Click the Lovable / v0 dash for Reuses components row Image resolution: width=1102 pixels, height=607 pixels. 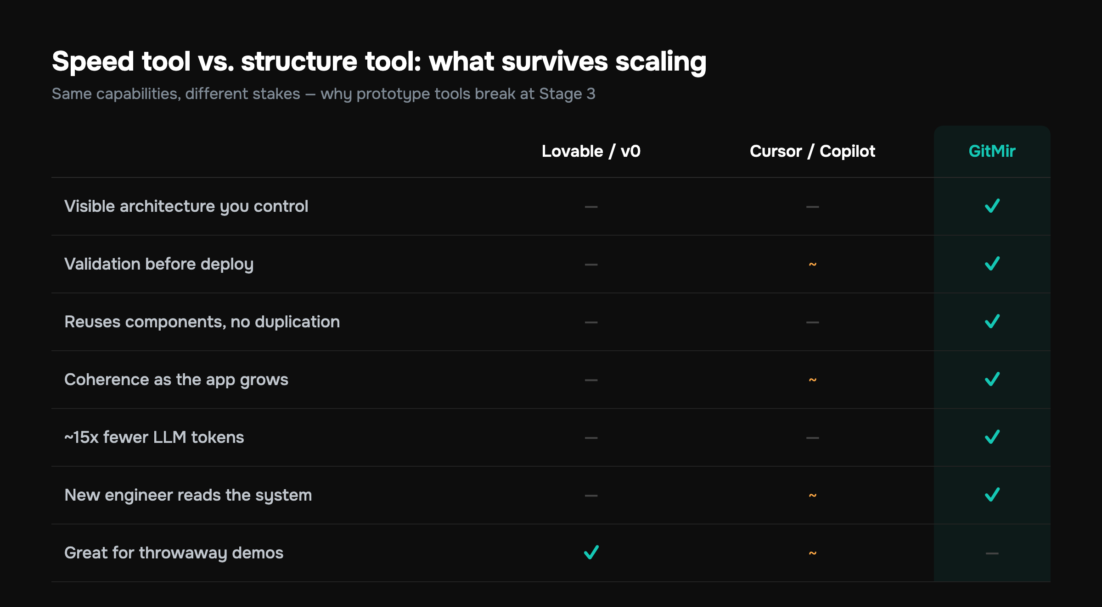pos(591,322)
